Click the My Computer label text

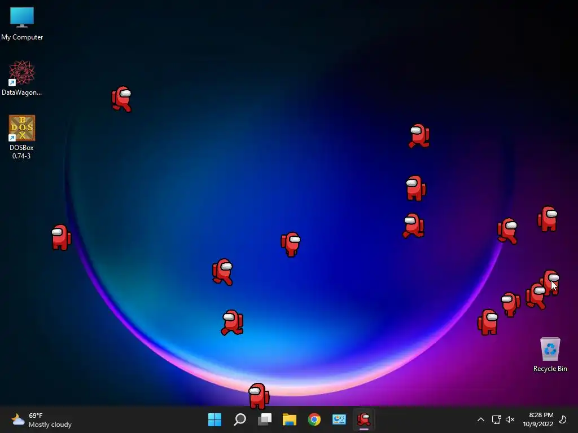pos(22,37)
